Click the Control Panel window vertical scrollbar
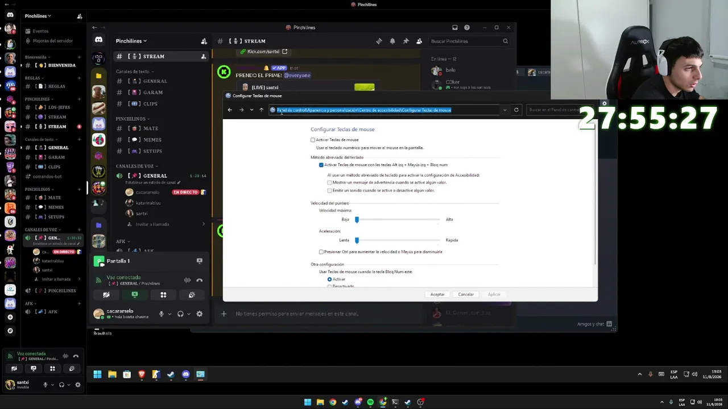This screenshot has height=409, width=728. tap(595, 193)
